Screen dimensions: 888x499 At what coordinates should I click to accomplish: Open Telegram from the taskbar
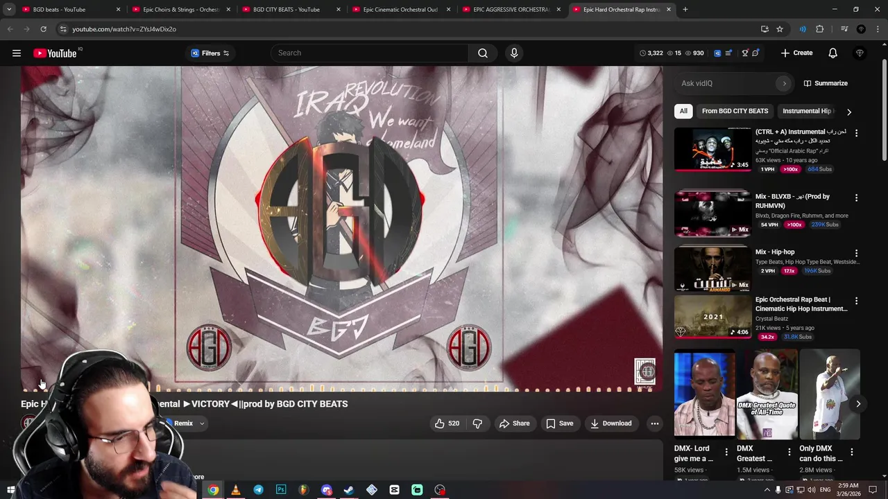258,490
